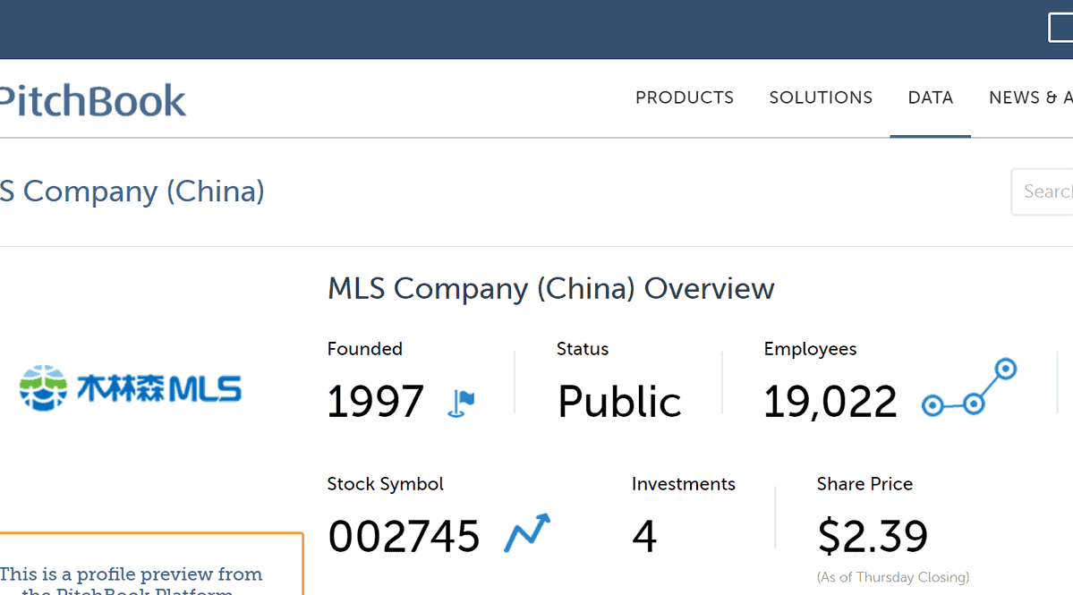Select the DATA navigation tab

930,98
